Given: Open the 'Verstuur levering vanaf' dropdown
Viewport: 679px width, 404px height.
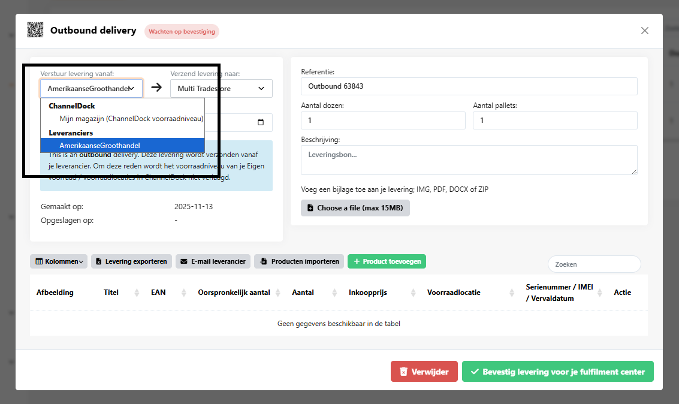Looking at the screenshot, I should [91, 88].
